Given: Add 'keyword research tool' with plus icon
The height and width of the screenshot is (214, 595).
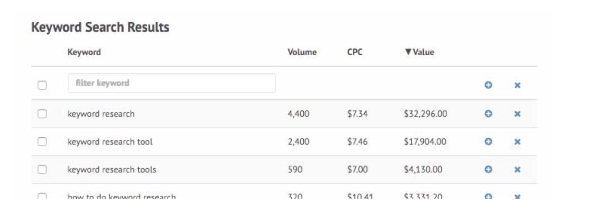Looking at the screenshot, I should pyautogui.click(x=488, y=142).
